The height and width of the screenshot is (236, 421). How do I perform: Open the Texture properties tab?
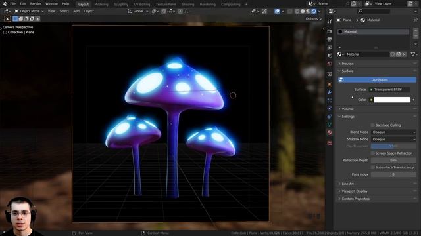coord(330,143)
